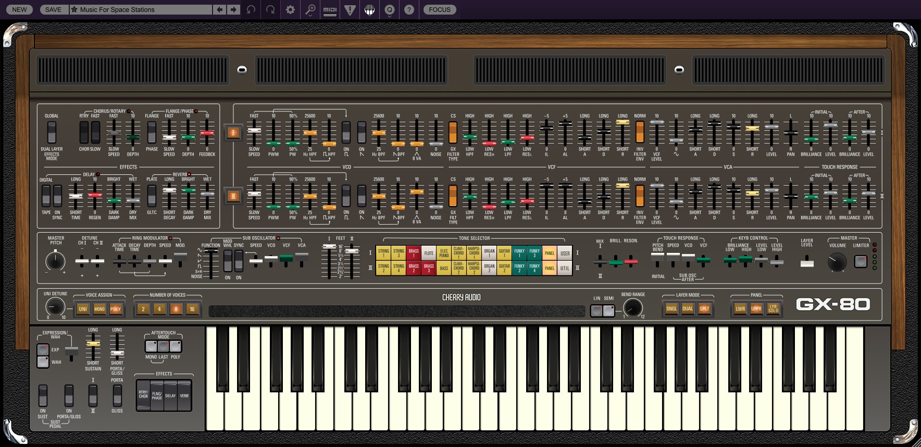The image size is (921, 447).
Task: Select the BRASS 1 tone
Action: (414, 253)
